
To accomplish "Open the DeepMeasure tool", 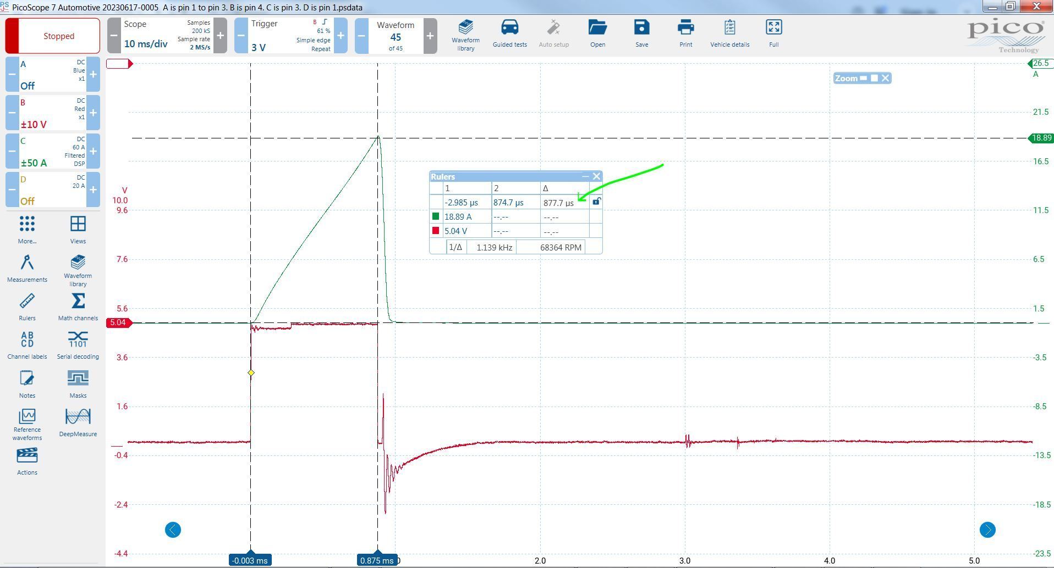I will coord(78,422).
